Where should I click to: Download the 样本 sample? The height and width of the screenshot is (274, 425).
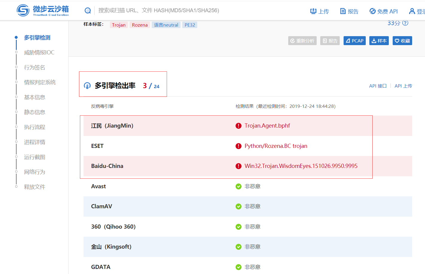(379, 41)
